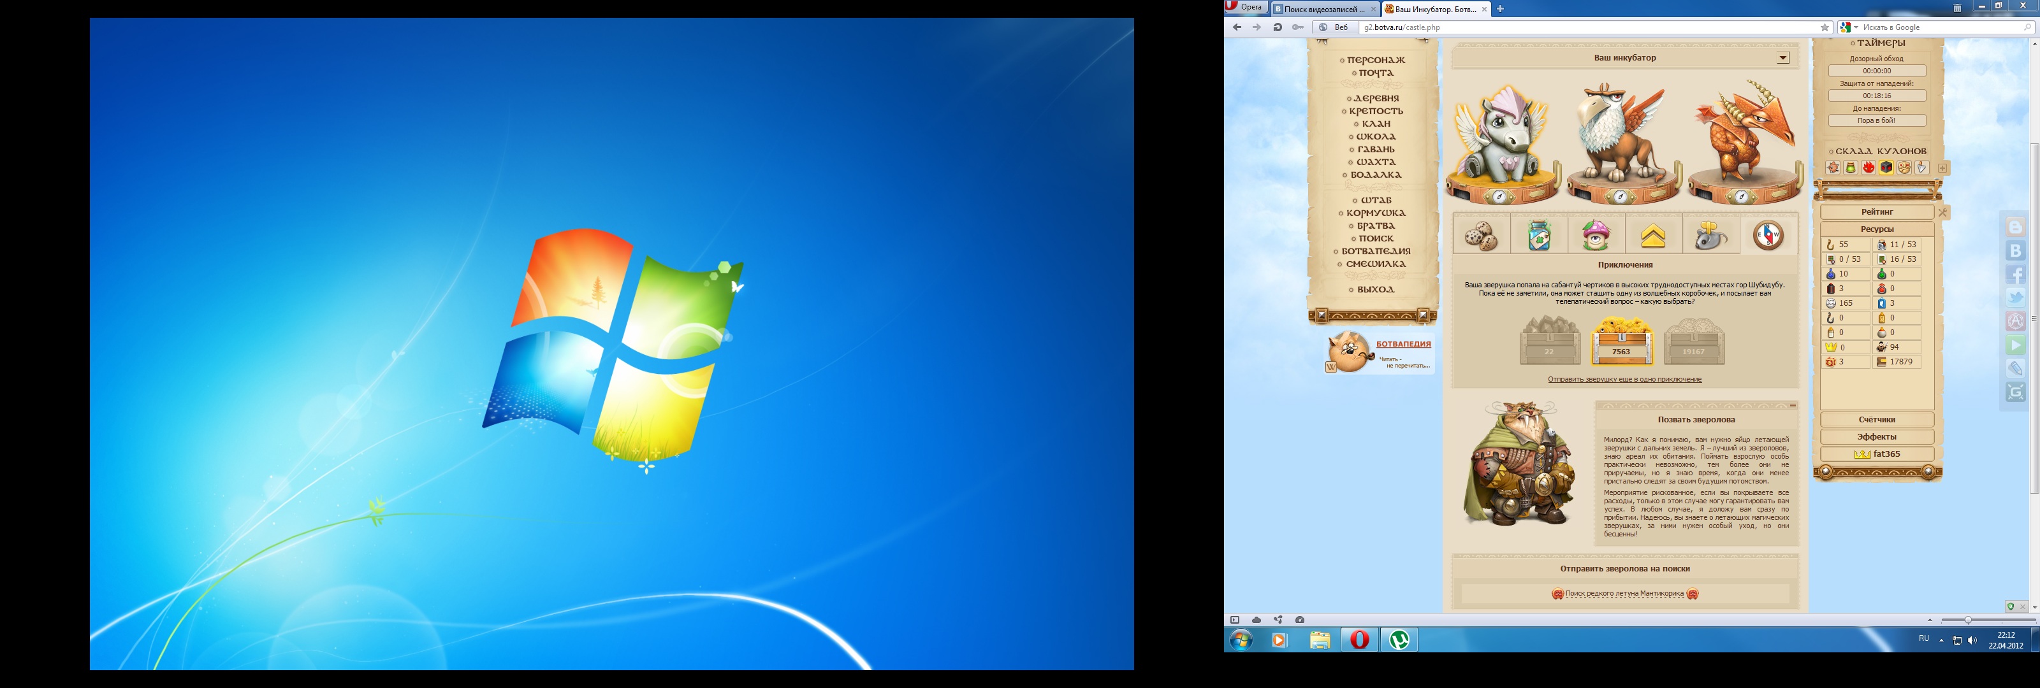The image size is (2040, 688).
Task: Share via the VKontakte sidebar icon
Action: (2015, 251)
